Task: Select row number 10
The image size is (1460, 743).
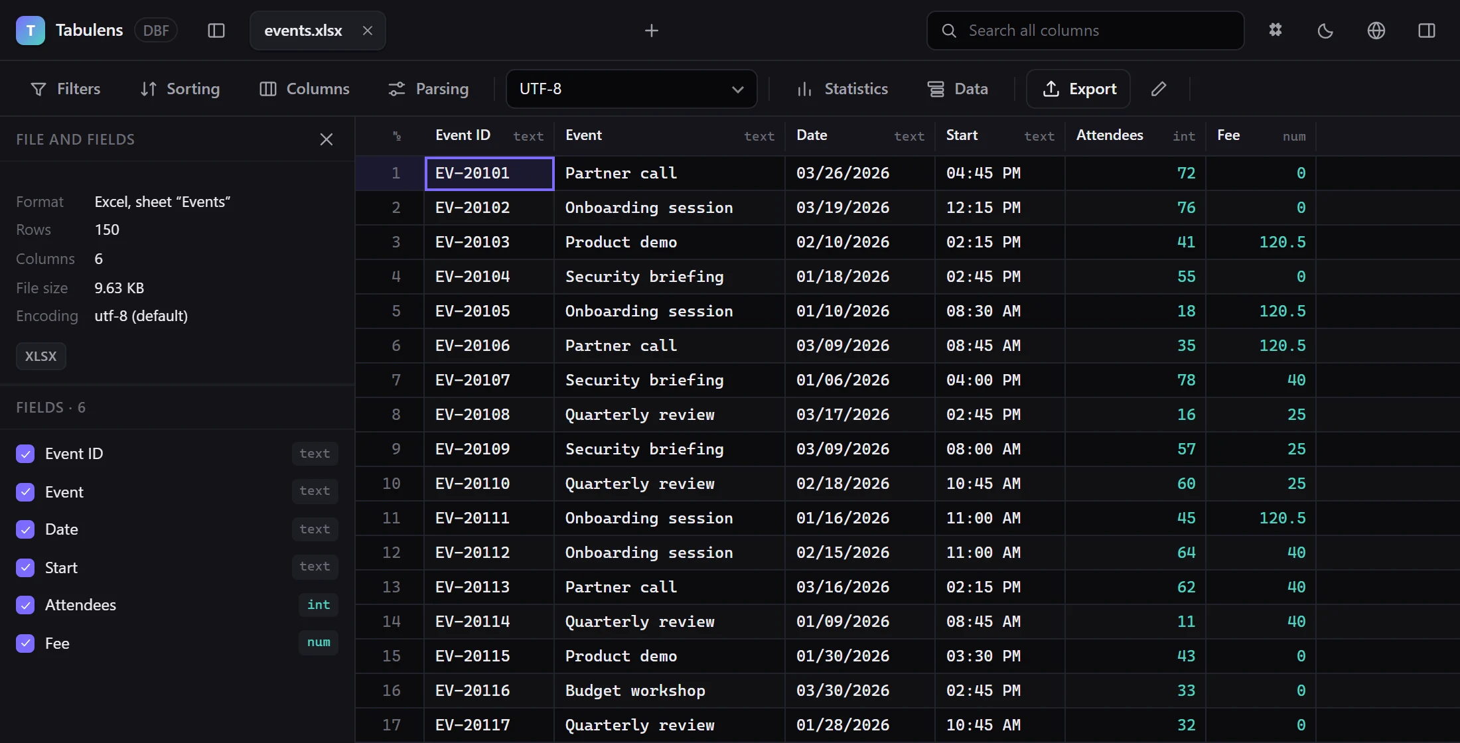Action: [x=390, y=484]
